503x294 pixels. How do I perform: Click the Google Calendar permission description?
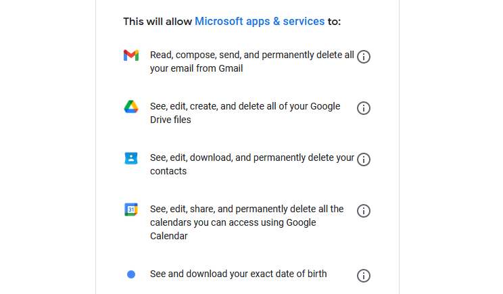[x=247, y=222]
